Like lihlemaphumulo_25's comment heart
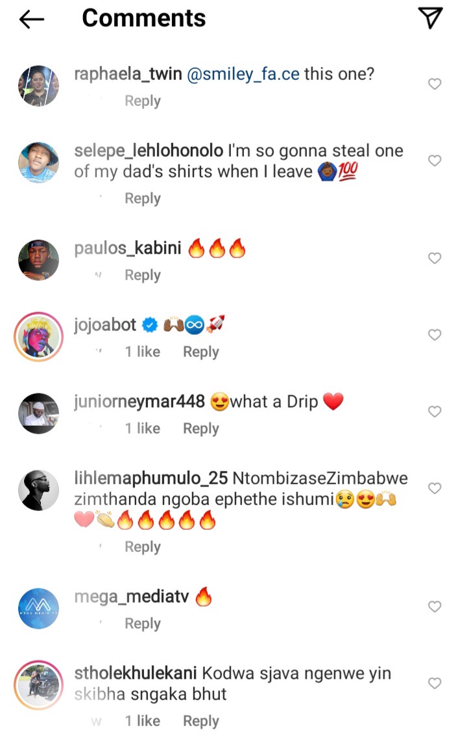This screenshot has width=460, height=745. tap(435, 488)
